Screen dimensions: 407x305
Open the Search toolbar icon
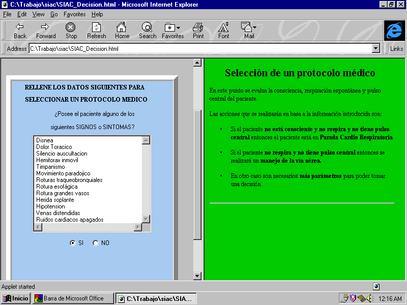click(147, 27)
